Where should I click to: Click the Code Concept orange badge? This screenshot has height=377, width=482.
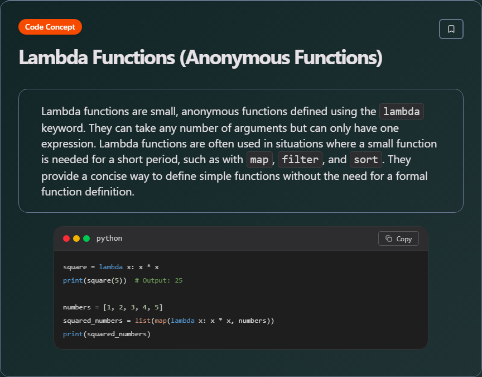[50, 27]
